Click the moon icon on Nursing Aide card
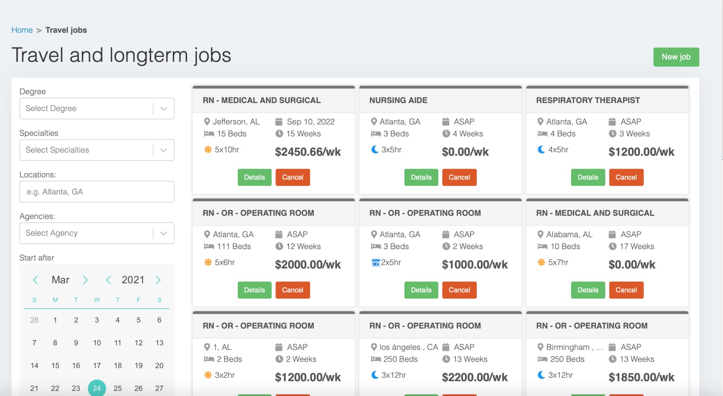 [375, 150]
